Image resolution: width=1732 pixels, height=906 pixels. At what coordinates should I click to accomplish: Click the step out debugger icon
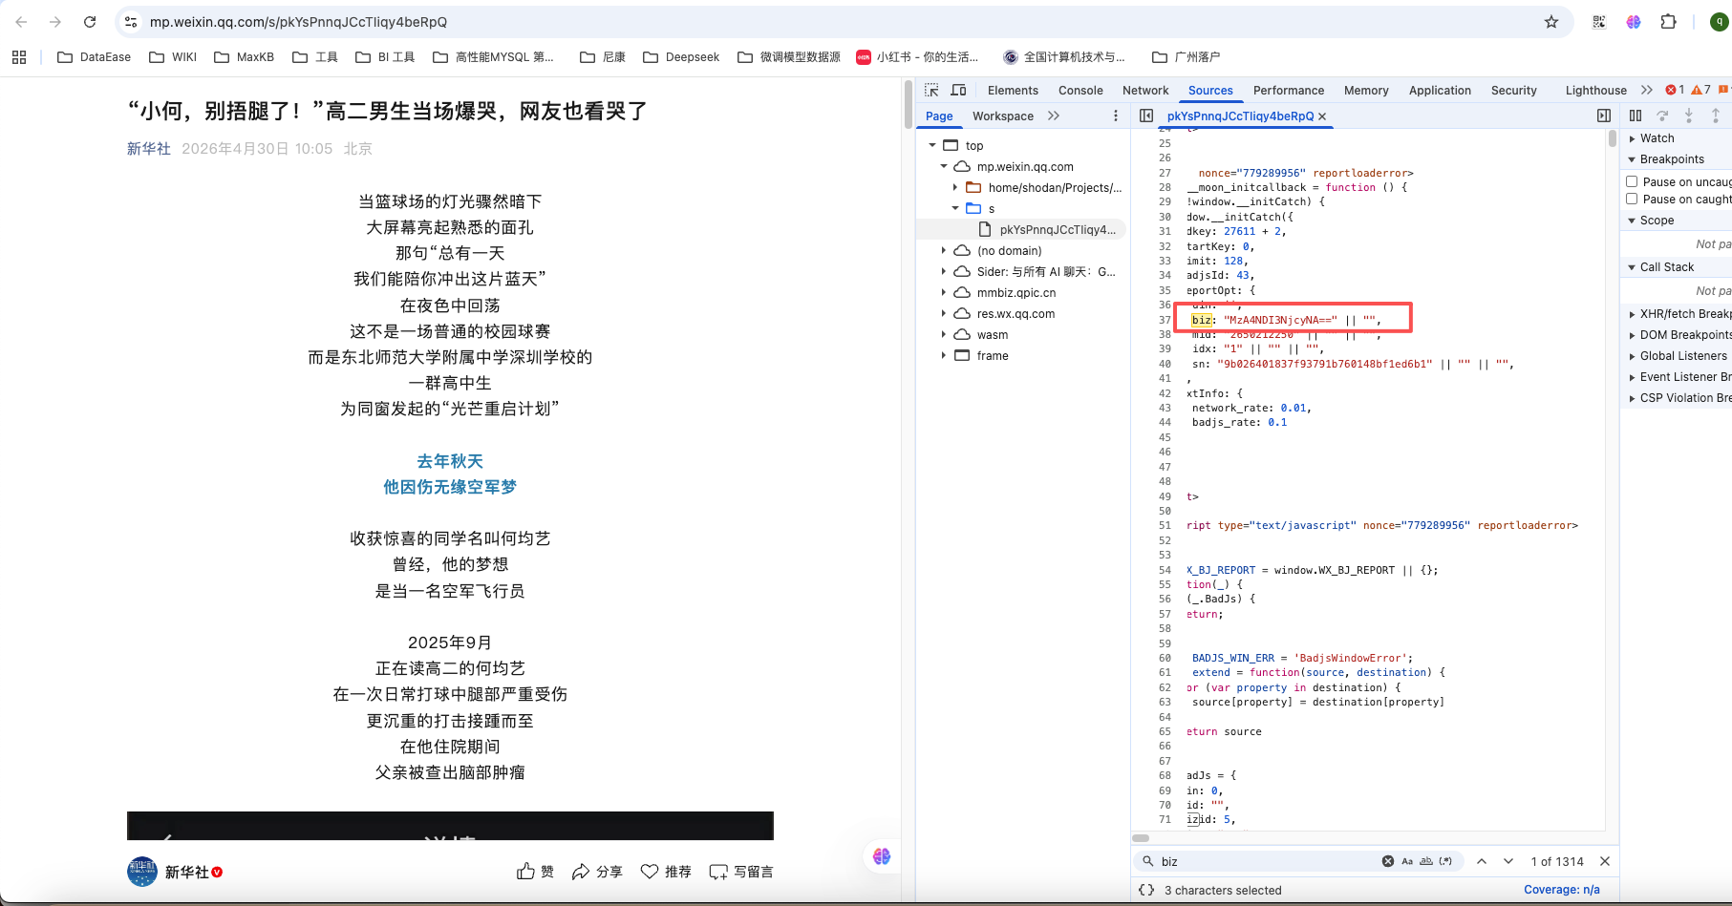pos(1716,116)
